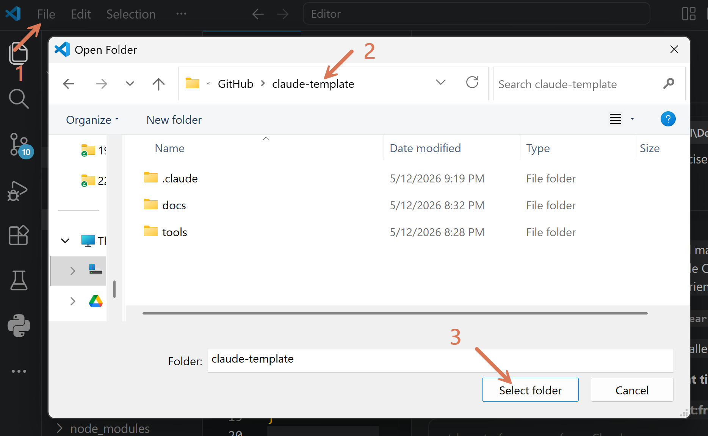Open Source Control with 10 changes badge

point(21,145)
